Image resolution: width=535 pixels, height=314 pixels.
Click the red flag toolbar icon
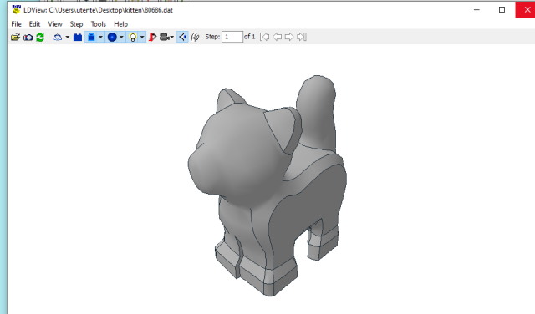(x=152, y=37)
